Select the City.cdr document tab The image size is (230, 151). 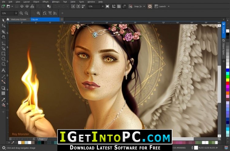tap(45, 20)
